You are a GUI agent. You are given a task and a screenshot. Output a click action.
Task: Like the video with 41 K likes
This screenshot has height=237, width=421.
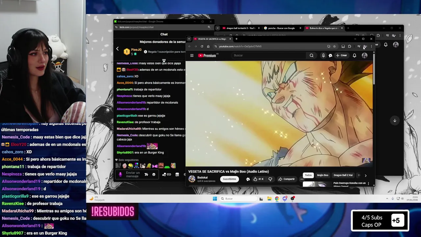[x=258, y=179]
